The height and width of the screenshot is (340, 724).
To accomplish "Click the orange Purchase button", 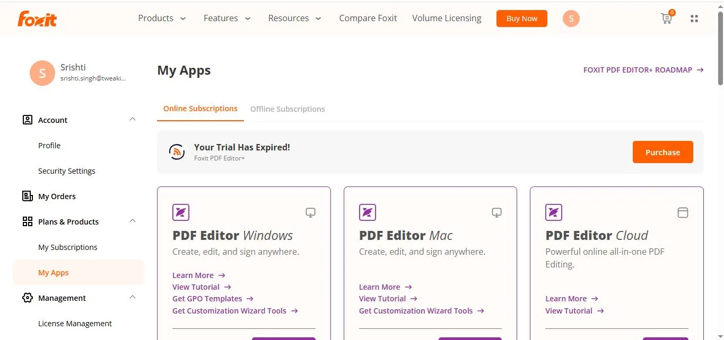I will point(663,152).
